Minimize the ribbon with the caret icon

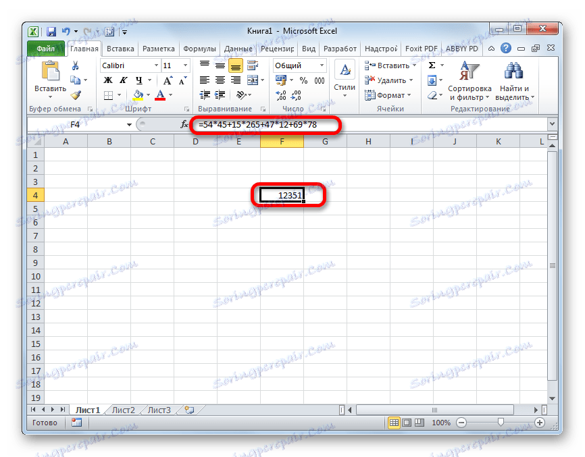coord(491,49)
